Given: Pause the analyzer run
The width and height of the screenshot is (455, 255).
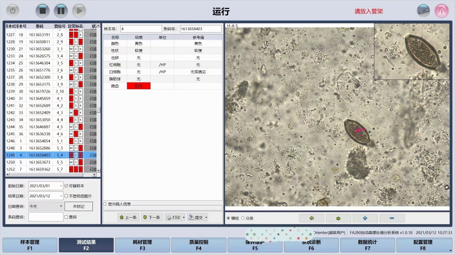Looking at the screenshot, I should pos(61,11).
